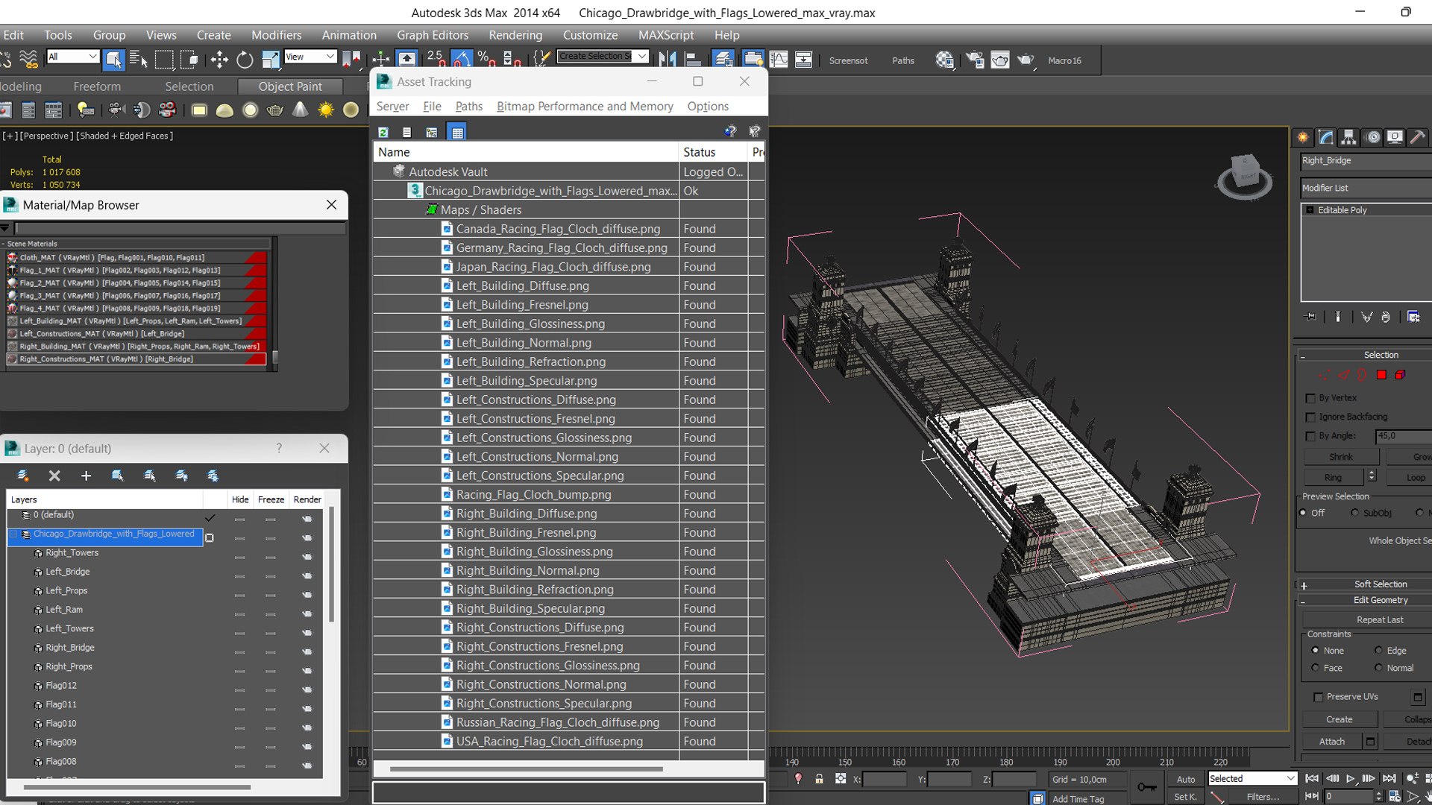Click the Select and Move tool
The height and width of the screenshot is (805, 1432).
[x=219, y=60]
